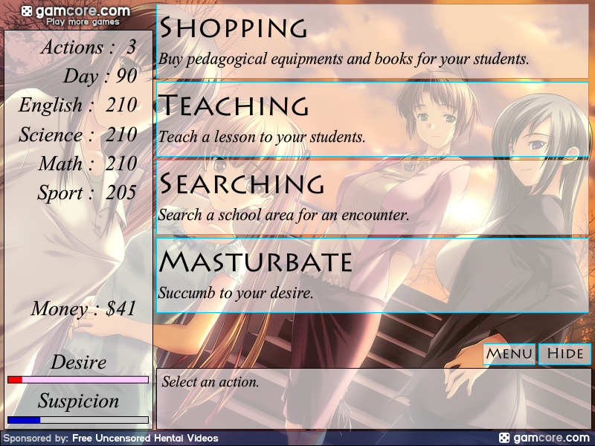Click the 'English : 210' stat
Image resolution: width=595 pixels, height=446 pixels.
(x=78, y=105)
